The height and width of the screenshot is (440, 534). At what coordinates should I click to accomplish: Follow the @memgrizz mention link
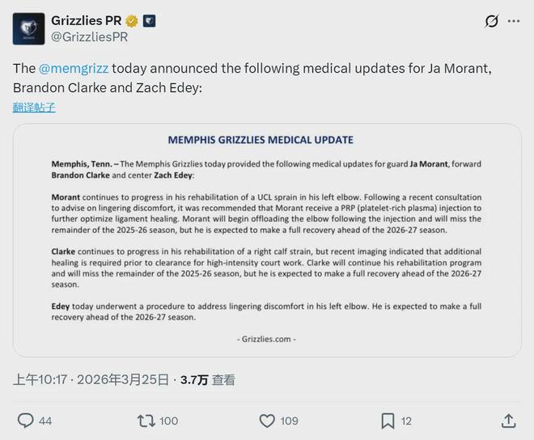74,67
